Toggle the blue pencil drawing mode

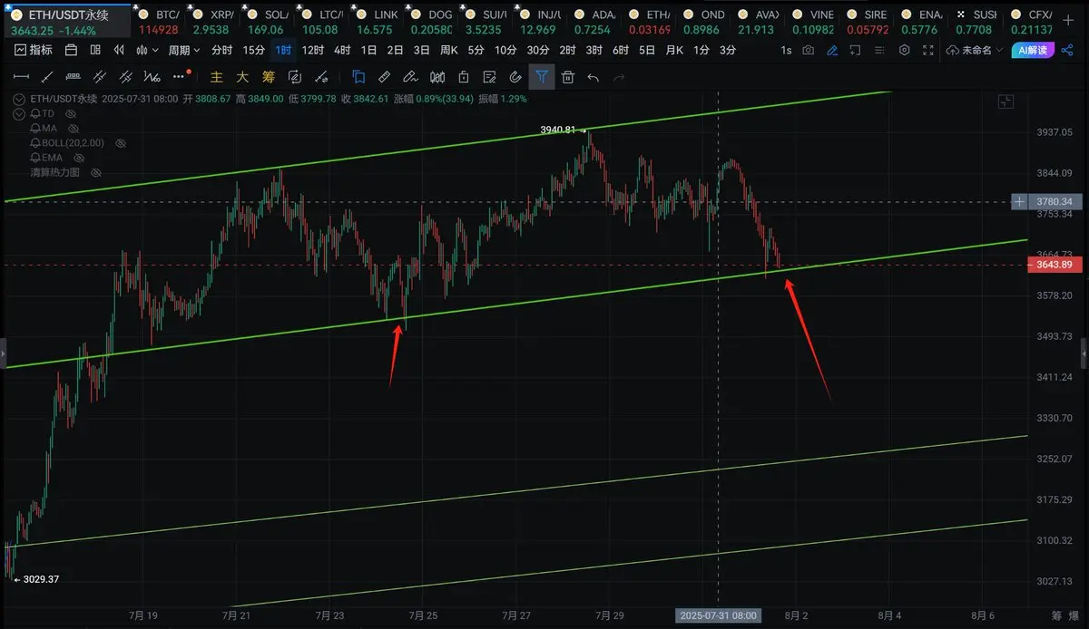click(832, 51)
